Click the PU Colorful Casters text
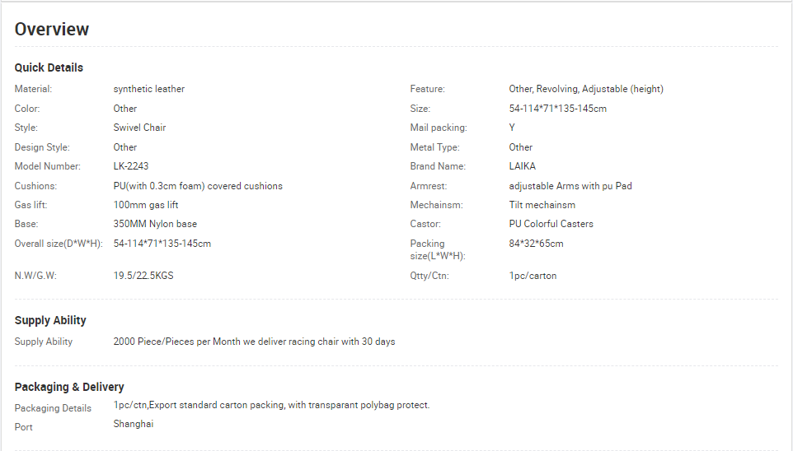Screen dimensions: 793x451 [551, 224]
